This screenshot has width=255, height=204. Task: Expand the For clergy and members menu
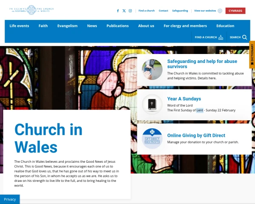[185, 25]
